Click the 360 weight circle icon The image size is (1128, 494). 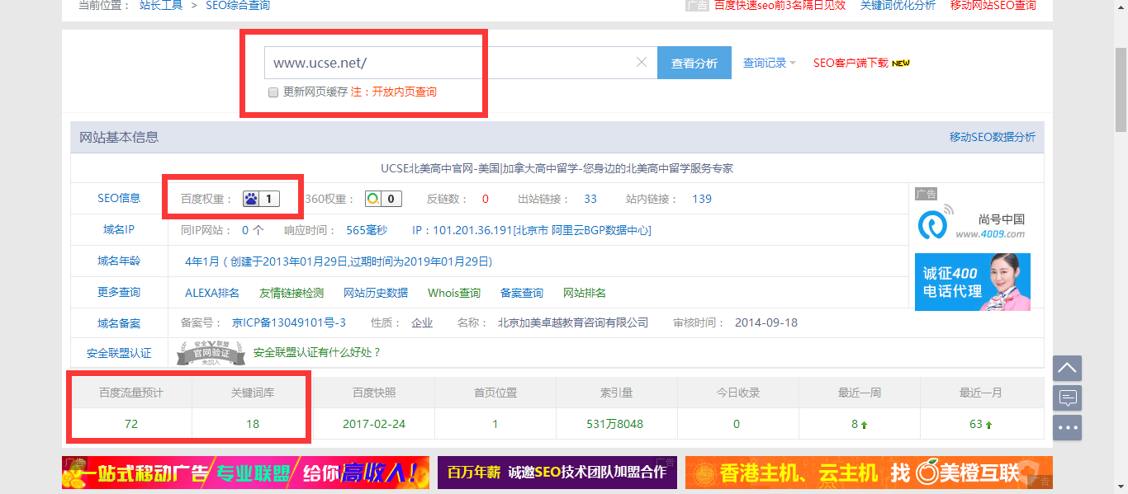click(x=374, y=199)
